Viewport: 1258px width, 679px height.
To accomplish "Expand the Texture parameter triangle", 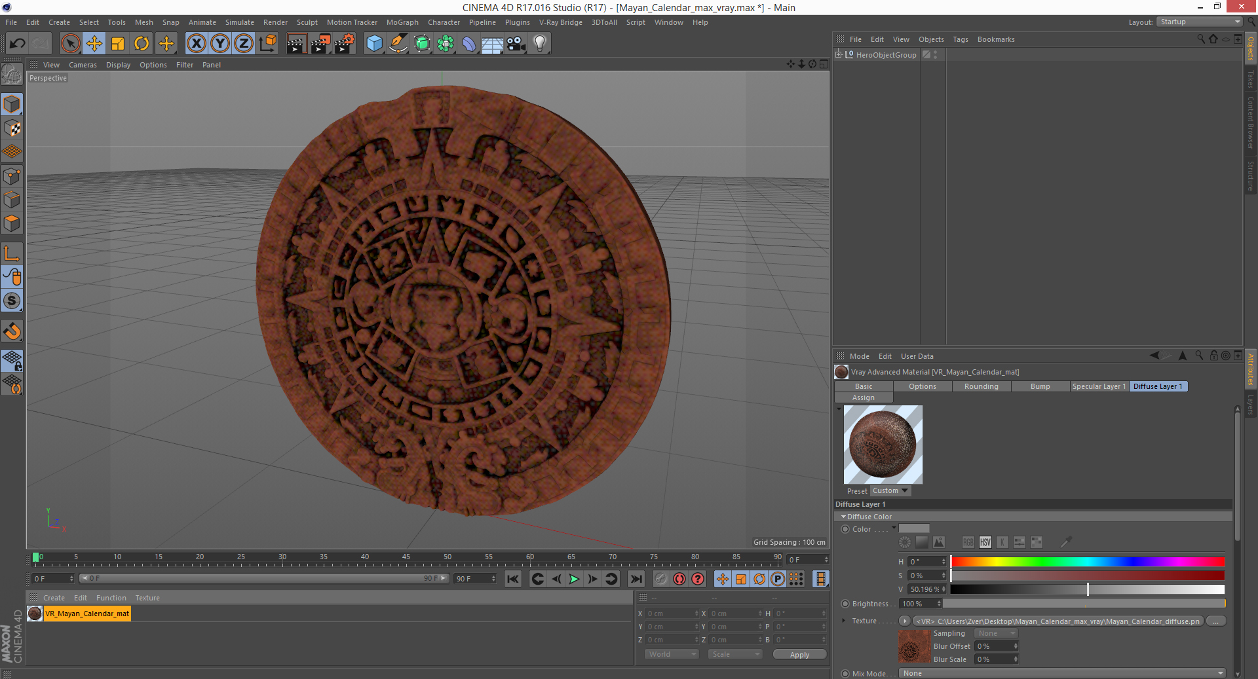I will point(843,621).
